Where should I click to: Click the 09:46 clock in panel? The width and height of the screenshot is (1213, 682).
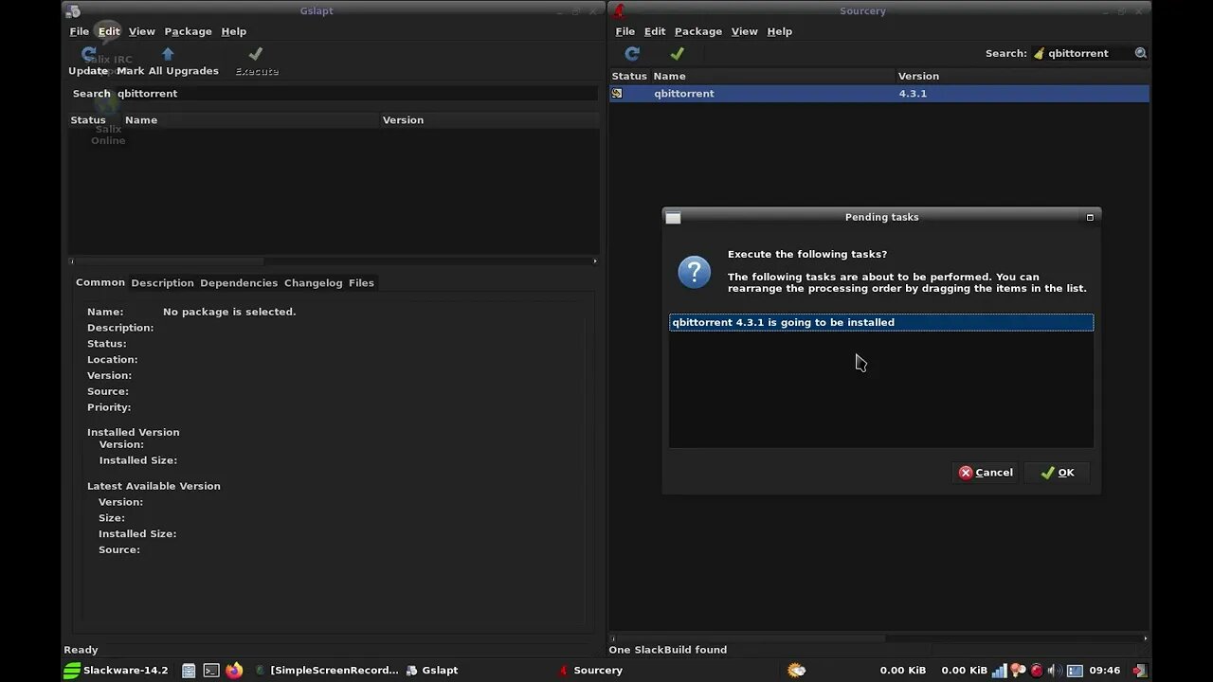pos(1105,671)
